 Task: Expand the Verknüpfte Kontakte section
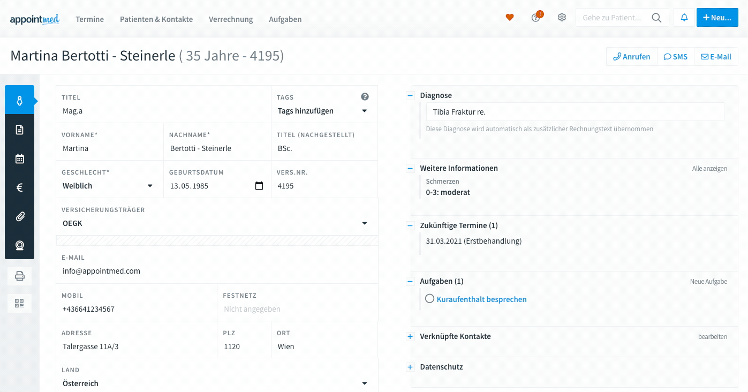(x=410, y=336)
